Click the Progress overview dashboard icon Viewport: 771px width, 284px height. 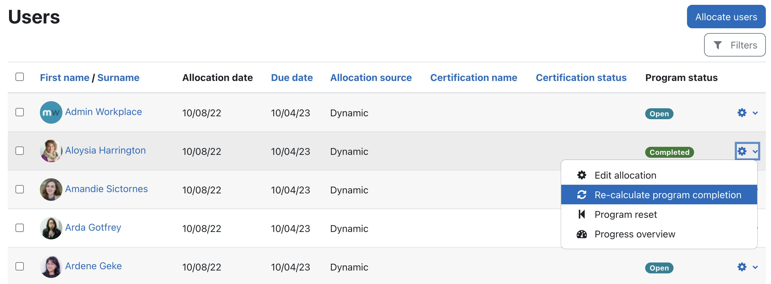click(x=581, y=234)
